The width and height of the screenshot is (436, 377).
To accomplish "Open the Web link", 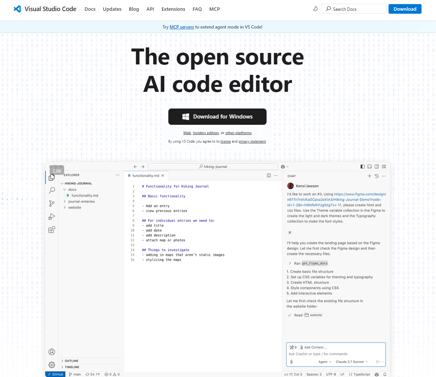I will point(187,133).
